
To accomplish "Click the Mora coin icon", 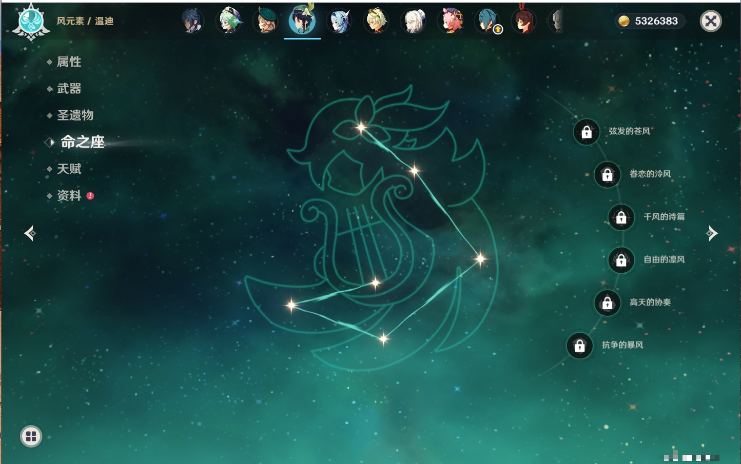I will [623, 21].
